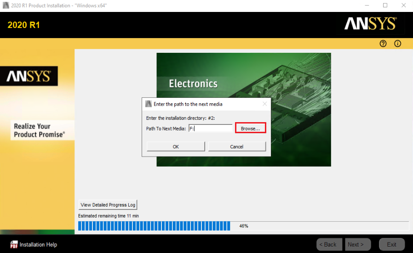Click 'Enter the installation directory: #2:' label
The width and height of the screenshot is (413, 253).
pyautogui.click(x=180, y=118)
